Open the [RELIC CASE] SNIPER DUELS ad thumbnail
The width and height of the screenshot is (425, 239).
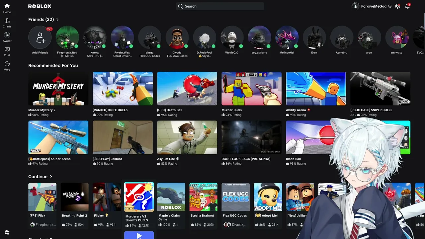tap(380, 89)
